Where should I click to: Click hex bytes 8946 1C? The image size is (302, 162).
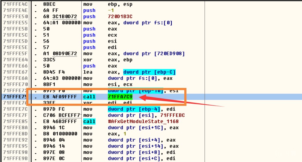coord(54,127)
